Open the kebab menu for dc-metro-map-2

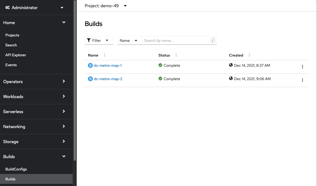pyautogui.click(x=303, y=80)
